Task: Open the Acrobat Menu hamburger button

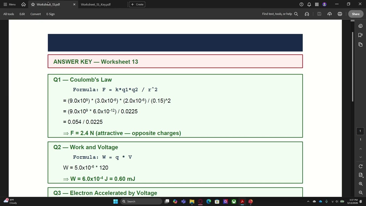Action: [x=9, y=4]
